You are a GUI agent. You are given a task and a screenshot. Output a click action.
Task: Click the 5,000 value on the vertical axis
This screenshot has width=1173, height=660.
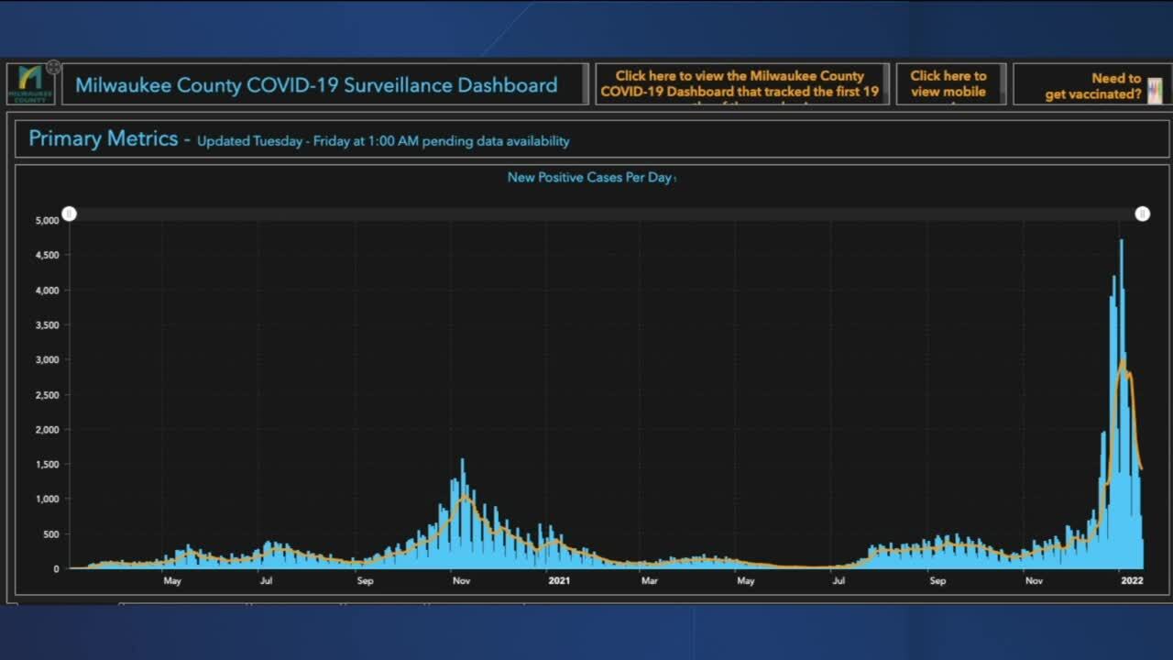click(x=47, y=220)
